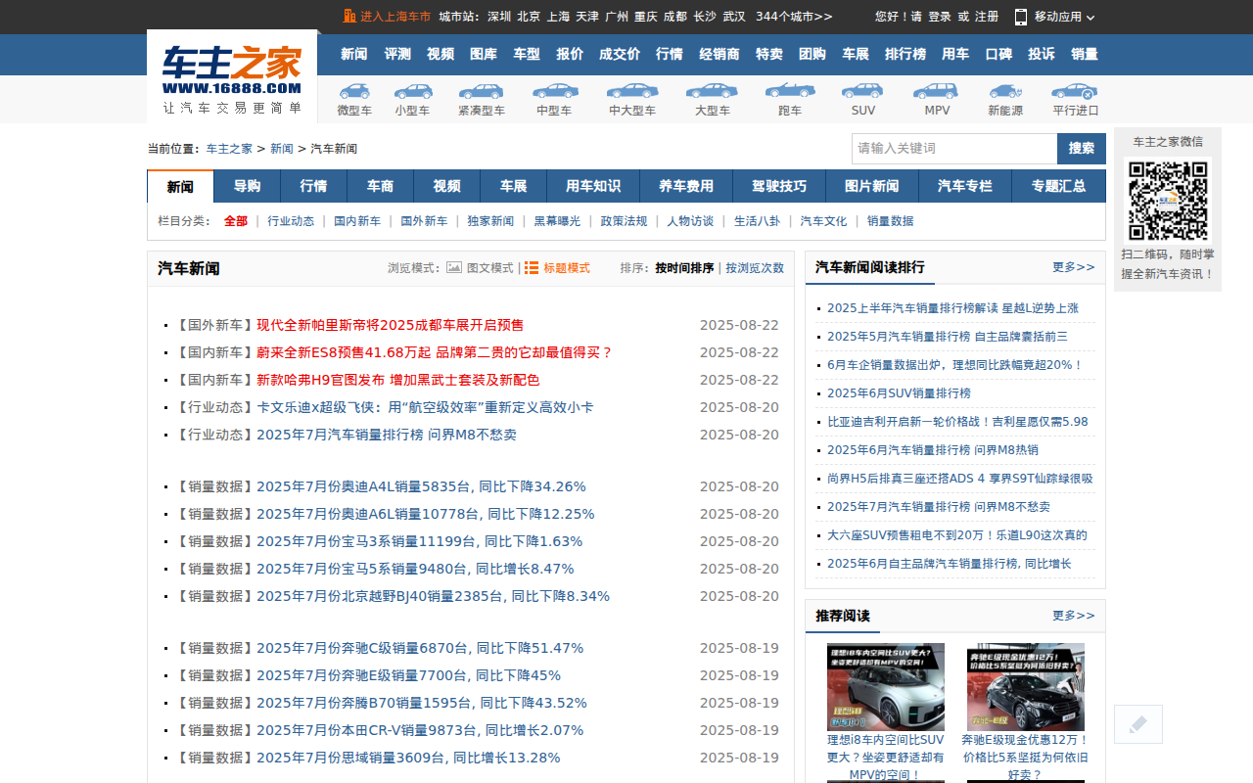
Task: Open the 跑车 sports car icon
Action: click(x=790, y=91)
